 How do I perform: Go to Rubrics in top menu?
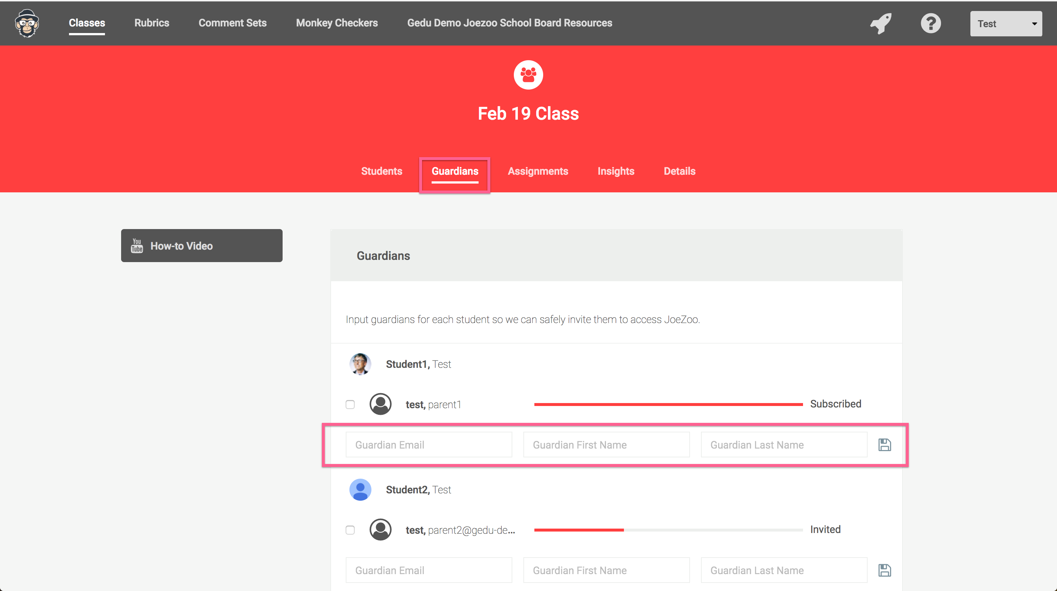(x=152, y=23)
